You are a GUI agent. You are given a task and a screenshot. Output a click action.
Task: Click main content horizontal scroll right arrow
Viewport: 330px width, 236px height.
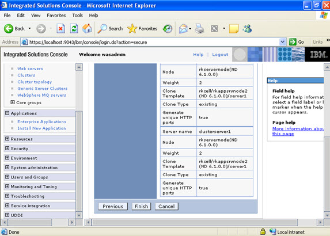[x=320, y=222]
